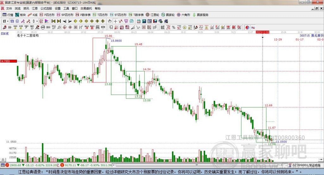Toggle the crosshair cursor tool

point(115,21)
